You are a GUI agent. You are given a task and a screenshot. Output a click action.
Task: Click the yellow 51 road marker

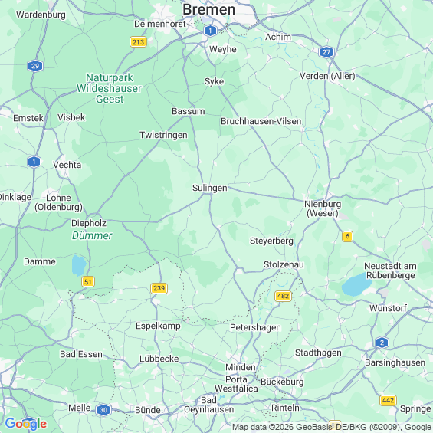pyautogui.click(x=88, y=282)
